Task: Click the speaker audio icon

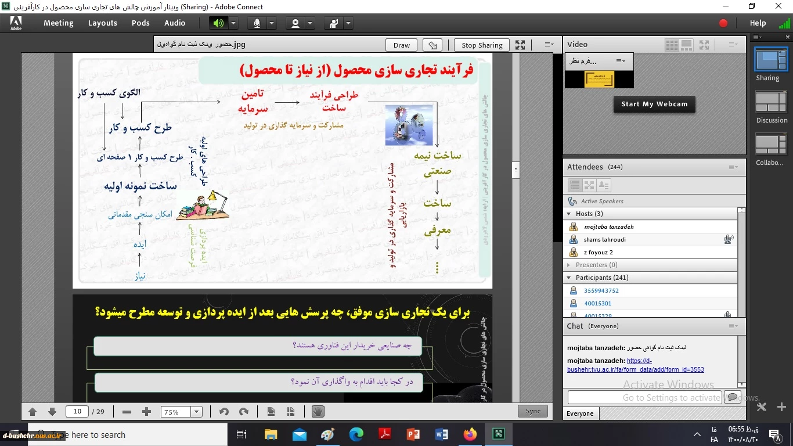Action: [218, 23]
